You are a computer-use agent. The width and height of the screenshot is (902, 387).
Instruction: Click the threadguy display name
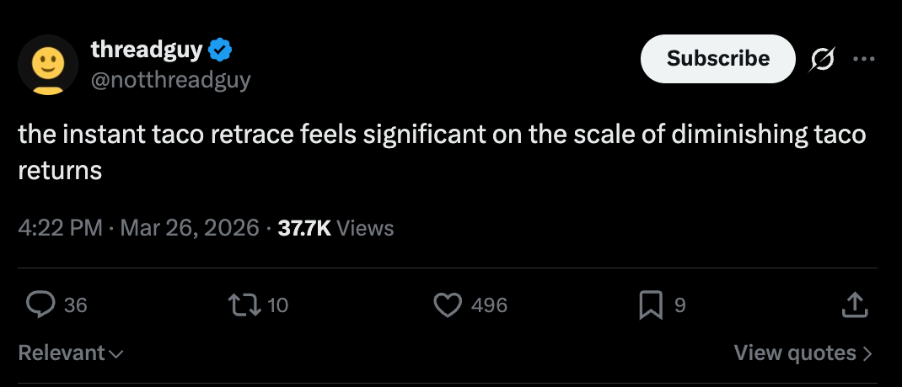146,50
